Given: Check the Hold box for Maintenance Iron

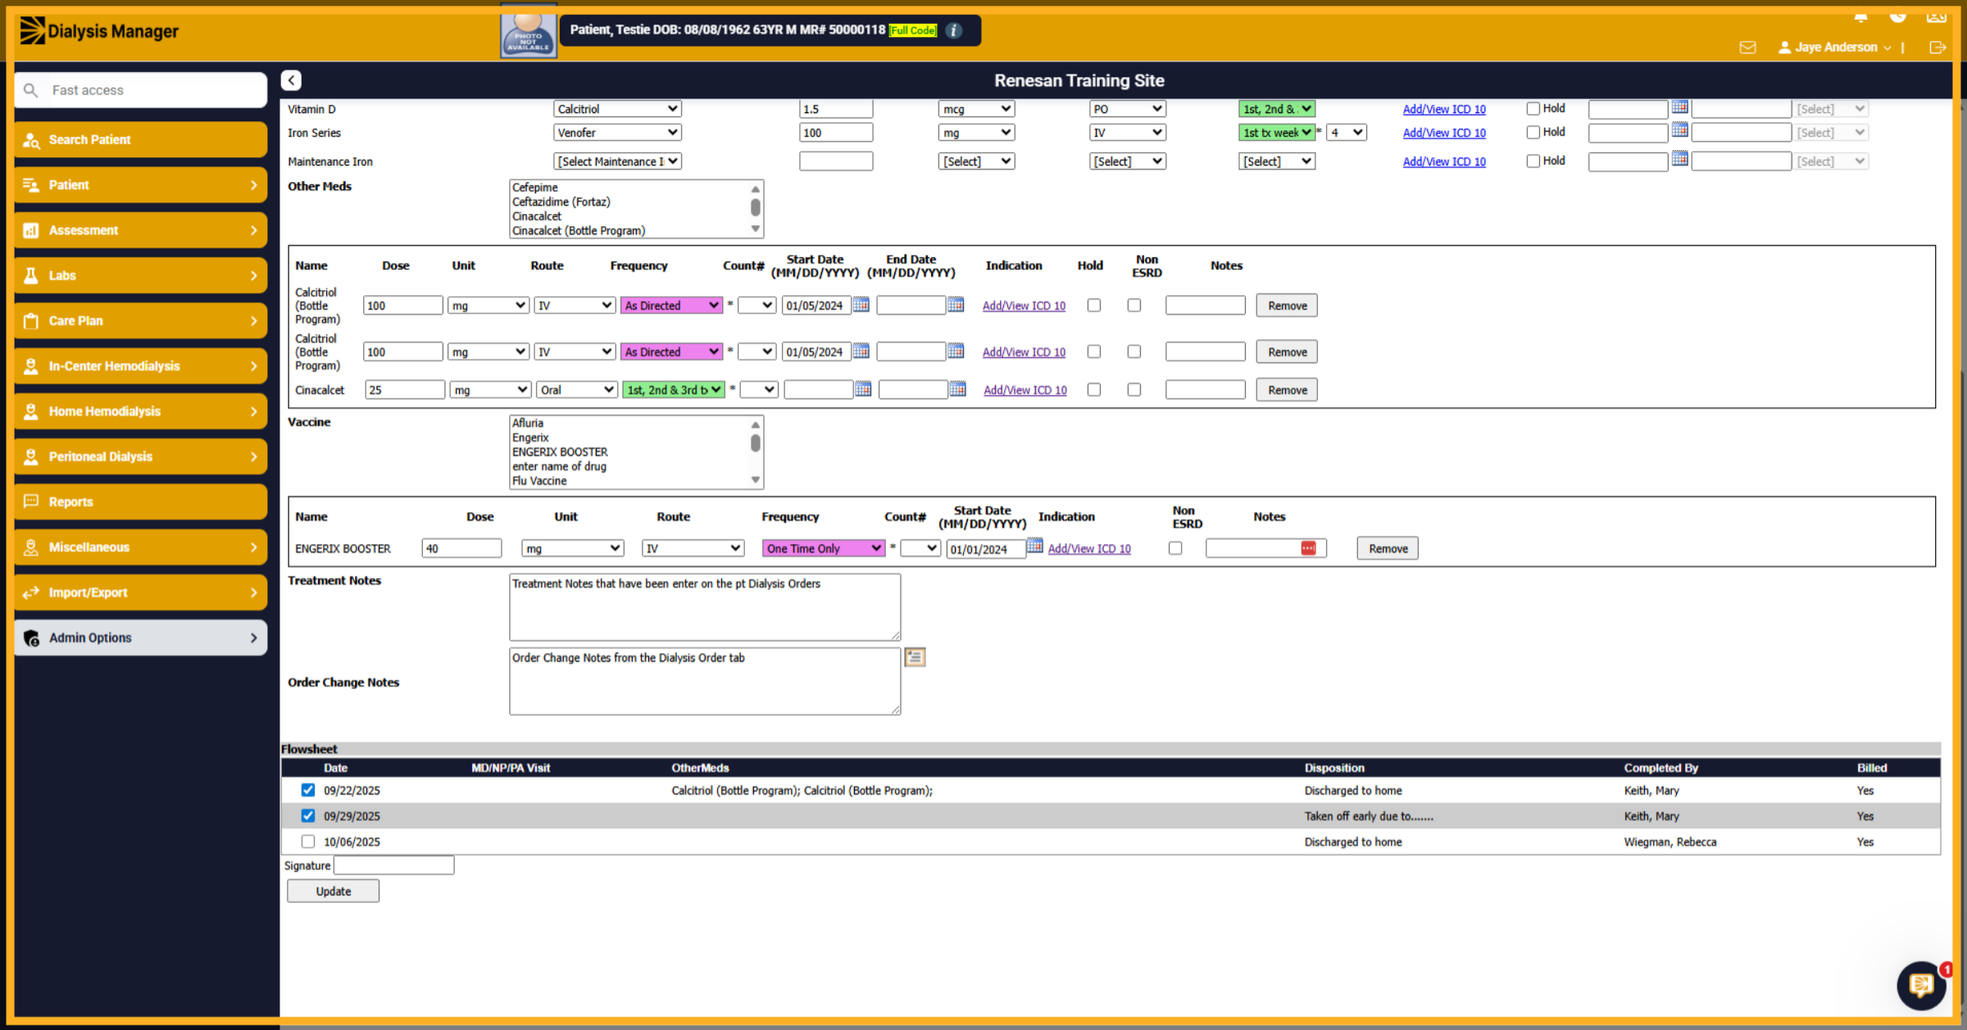Looking at the screenshot, I should [1533, 161].
